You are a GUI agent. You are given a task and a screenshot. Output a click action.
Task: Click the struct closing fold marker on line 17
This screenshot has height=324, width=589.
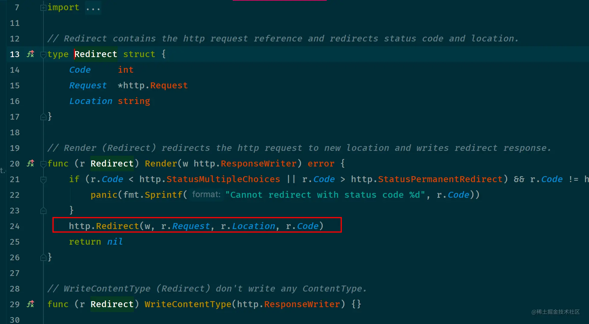click(43, 117)
